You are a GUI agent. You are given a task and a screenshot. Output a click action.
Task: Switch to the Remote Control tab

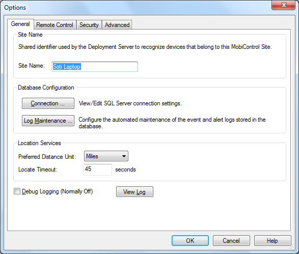pos(55,25)
